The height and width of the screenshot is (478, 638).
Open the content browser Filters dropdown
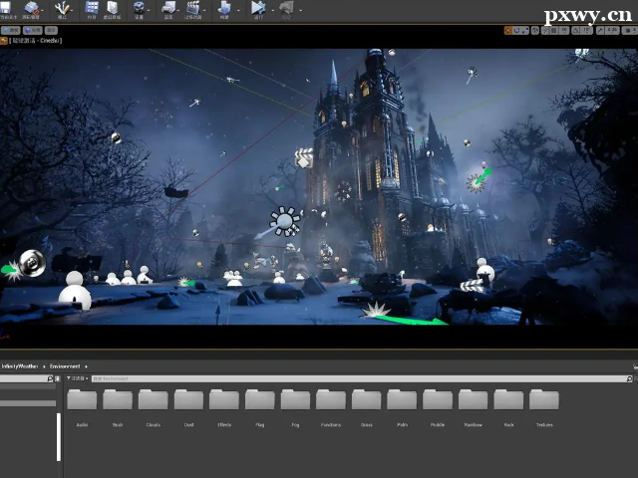(x=78, y=378)
